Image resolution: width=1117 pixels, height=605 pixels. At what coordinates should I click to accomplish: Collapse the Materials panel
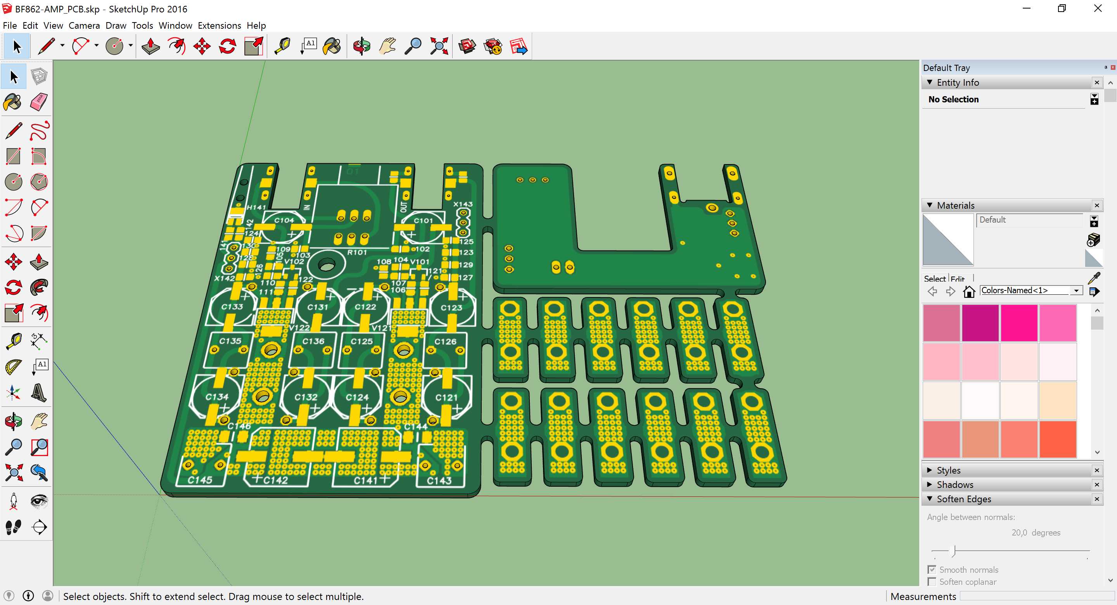tap(930, 205)
